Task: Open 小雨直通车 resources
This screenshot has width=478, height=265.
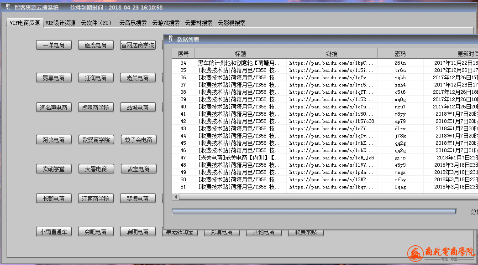Action: 54,232
